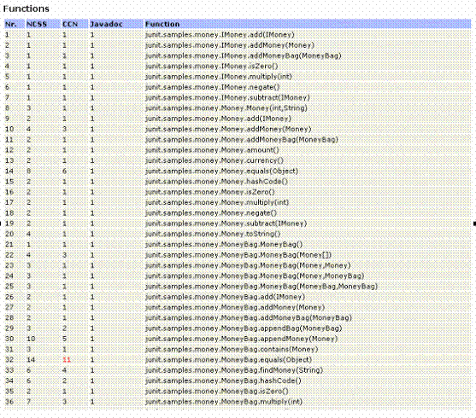This screenshot has height=418, width=476.
Task: Click row number 20
Action: (x=9, y=234)
